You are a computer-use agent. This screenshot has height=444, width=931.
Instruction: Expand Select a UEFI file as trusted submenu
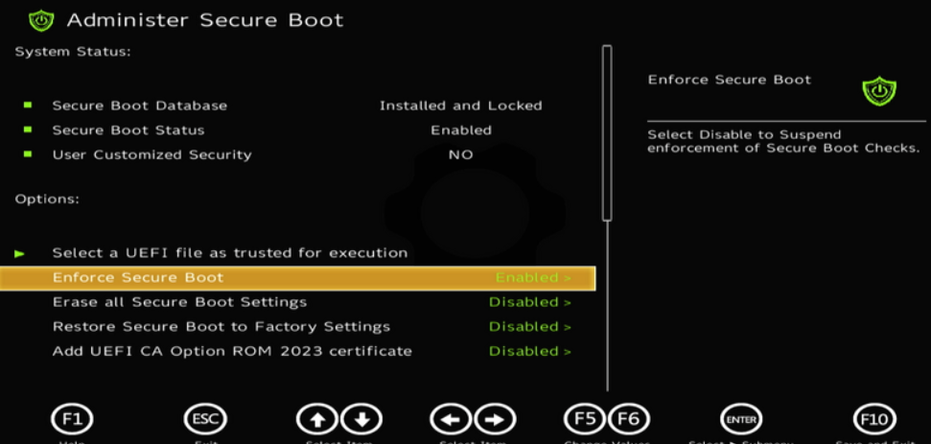(x=229, y=253)
